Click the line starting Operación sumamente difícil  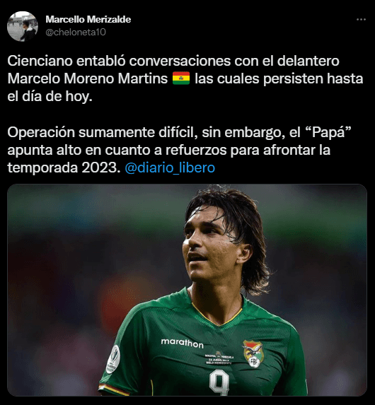coord(179,132)
